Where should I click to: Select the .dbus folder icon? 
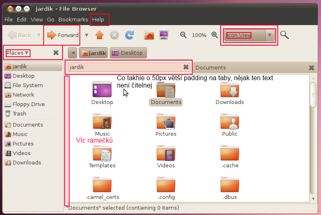coord(230,185)
